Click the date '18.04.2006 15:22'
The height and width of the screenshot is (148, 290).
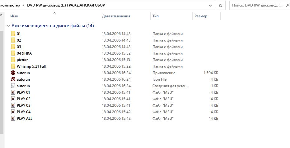[x=116, y=66]
